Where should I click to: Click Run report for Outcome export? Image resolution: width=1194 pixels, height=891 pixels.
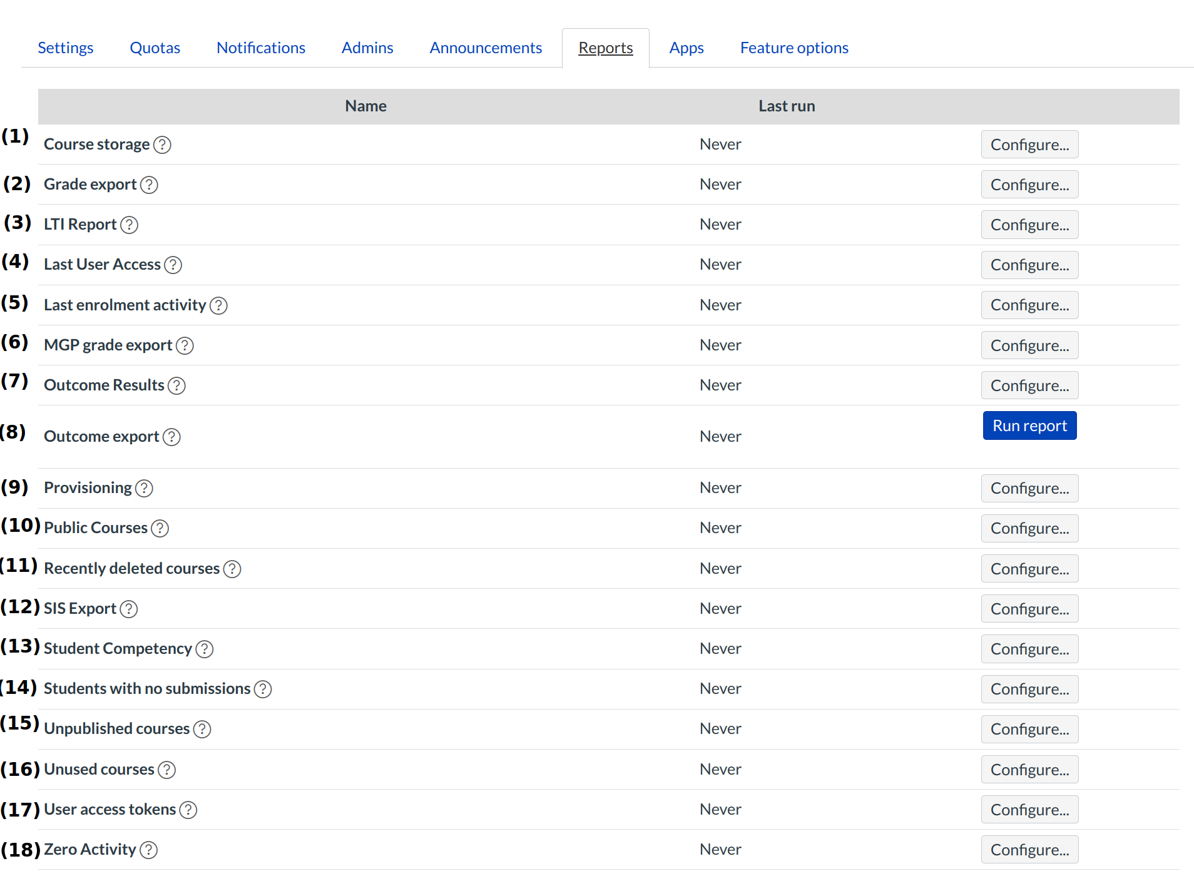point(1029,425)
